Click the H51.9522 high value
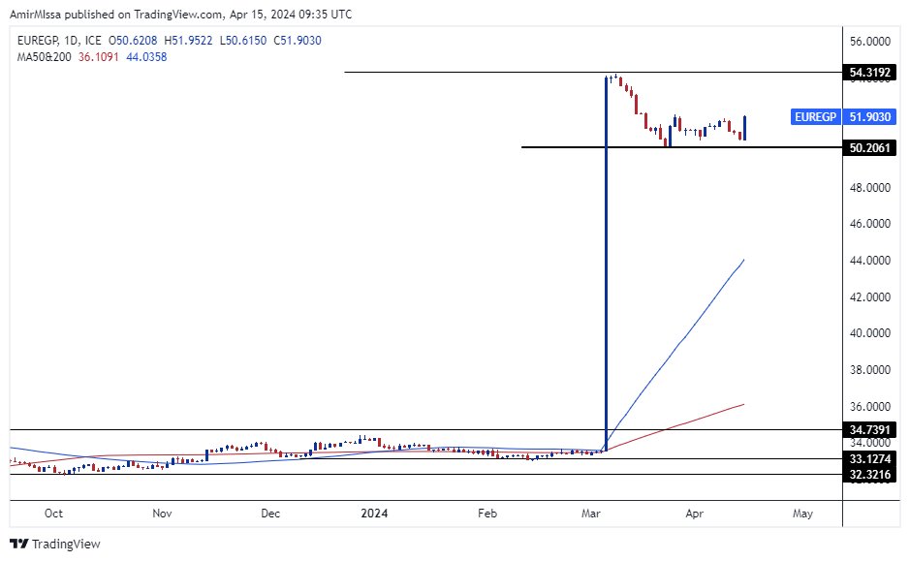Screen dimensions: 910x561 click(188, 41)
